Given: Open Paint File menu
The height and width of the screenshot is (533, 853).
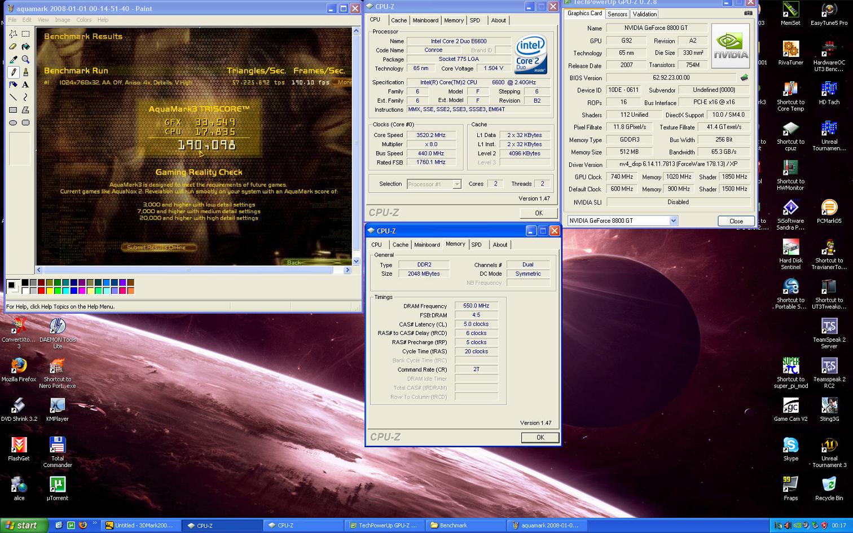Looking at the screenshot, I should [12, 20].
